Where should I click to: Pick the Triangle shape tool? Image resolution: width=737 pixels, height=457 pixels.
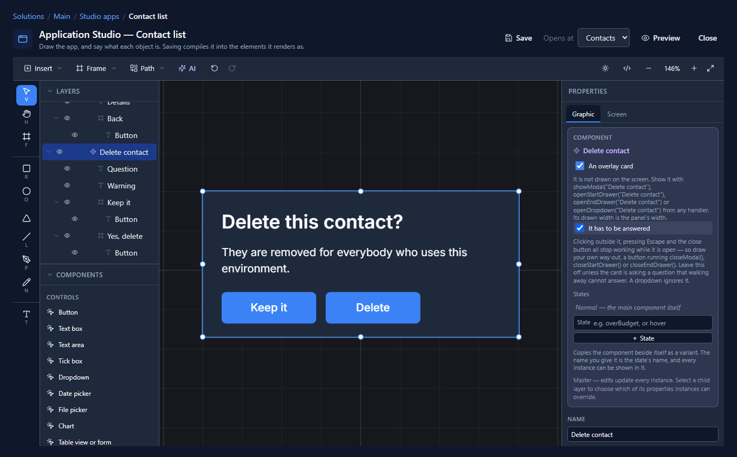27,218
